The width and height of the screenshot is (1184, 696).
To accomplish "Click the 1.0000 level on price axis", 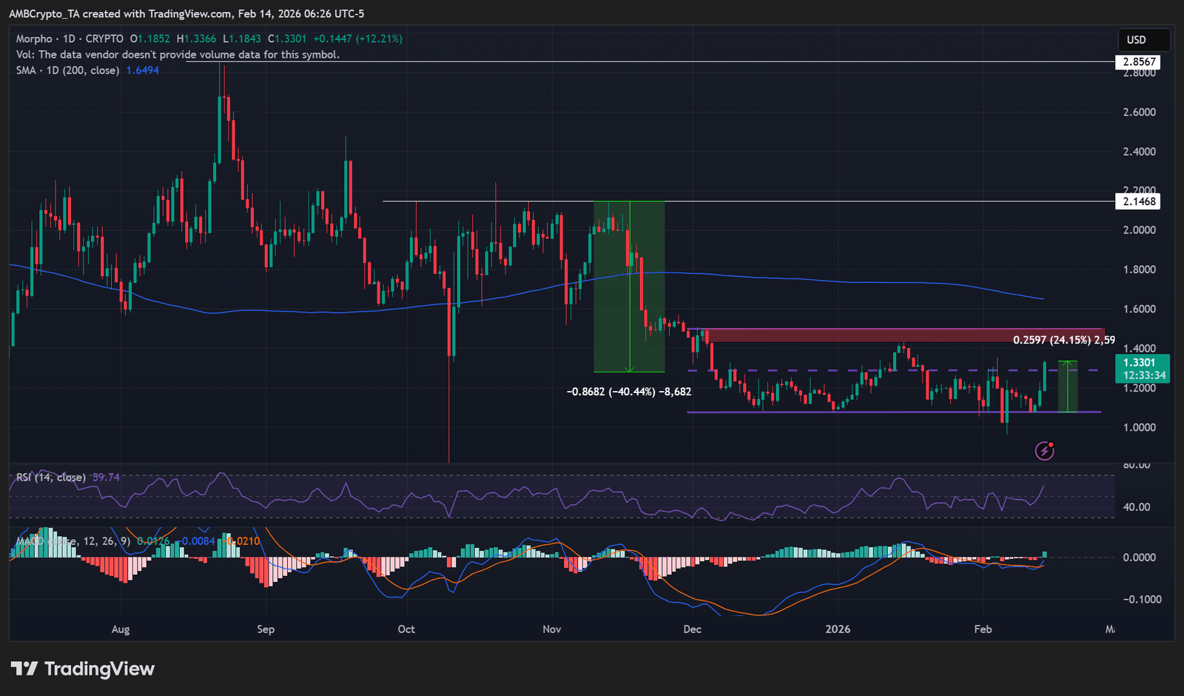I will tap(1139, 427).
